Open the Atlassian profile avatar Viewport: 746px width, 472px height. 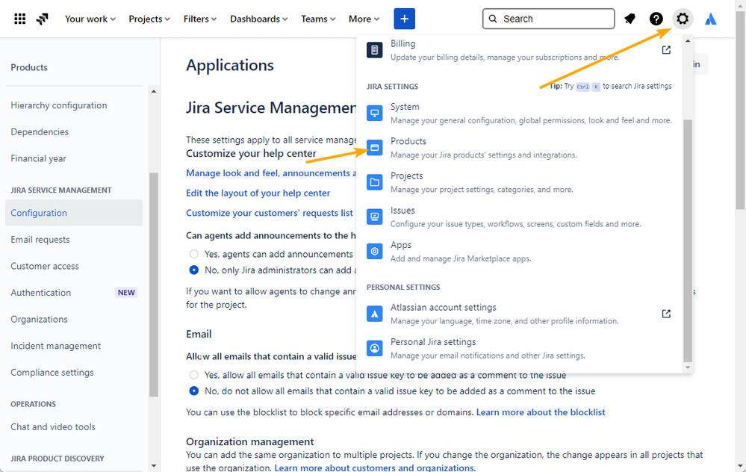click(x=711, y=19)
